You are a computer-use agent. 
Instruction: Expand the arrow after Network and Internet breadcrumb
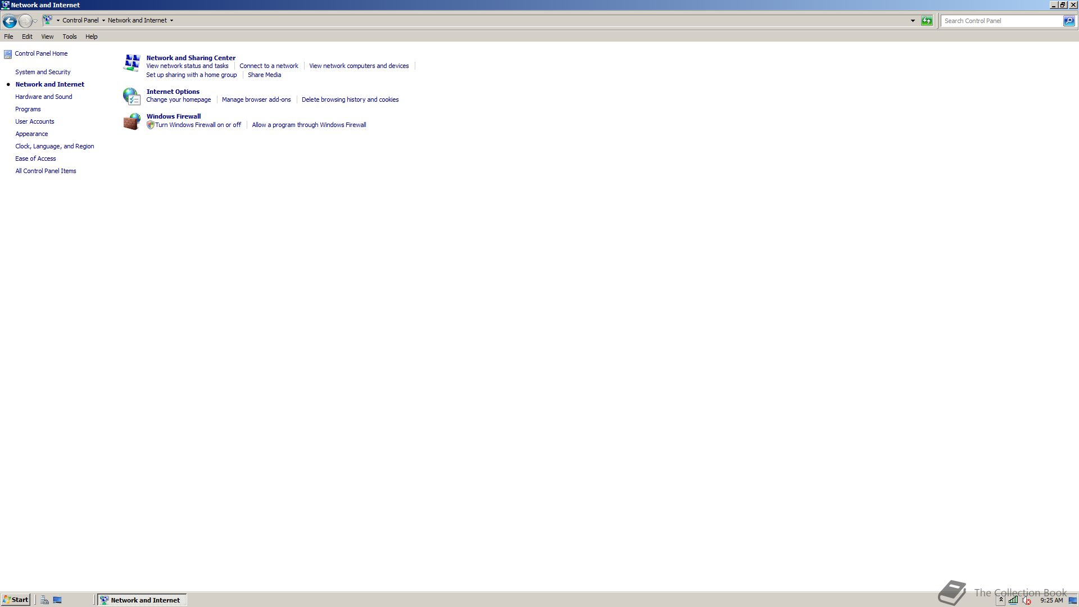171,21
